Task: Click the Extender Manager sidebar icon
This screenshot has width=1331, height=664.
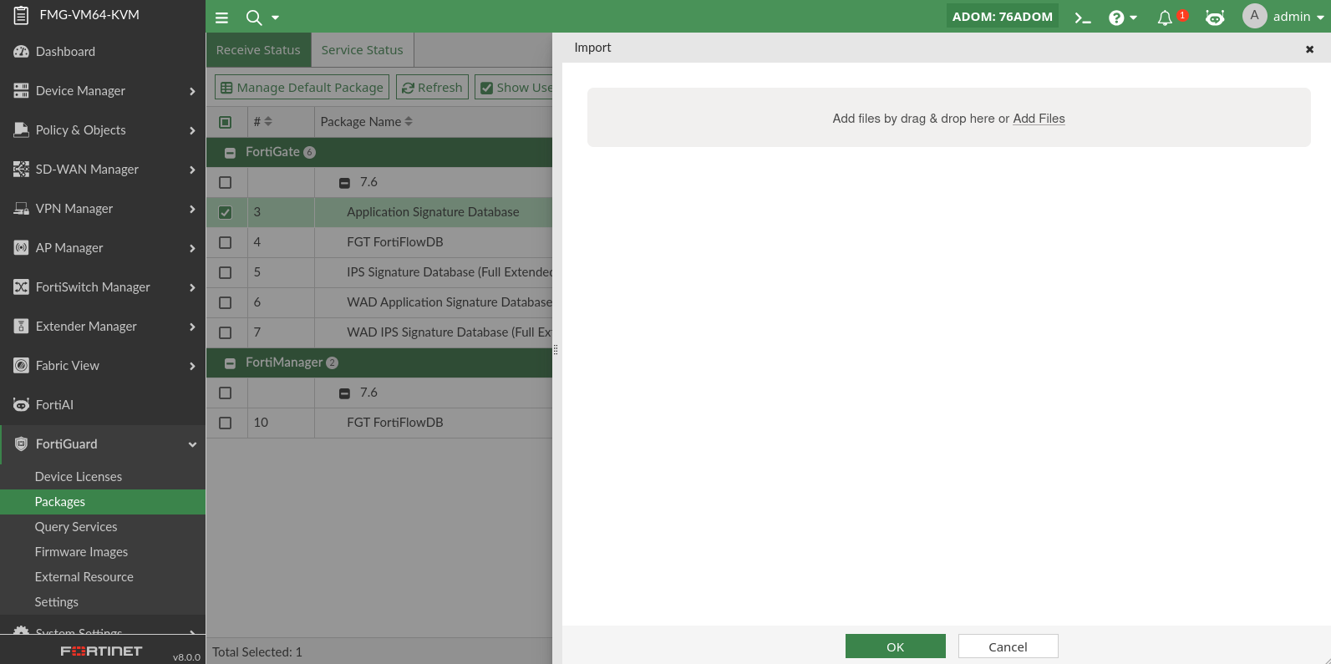Action: coord(21,327)
